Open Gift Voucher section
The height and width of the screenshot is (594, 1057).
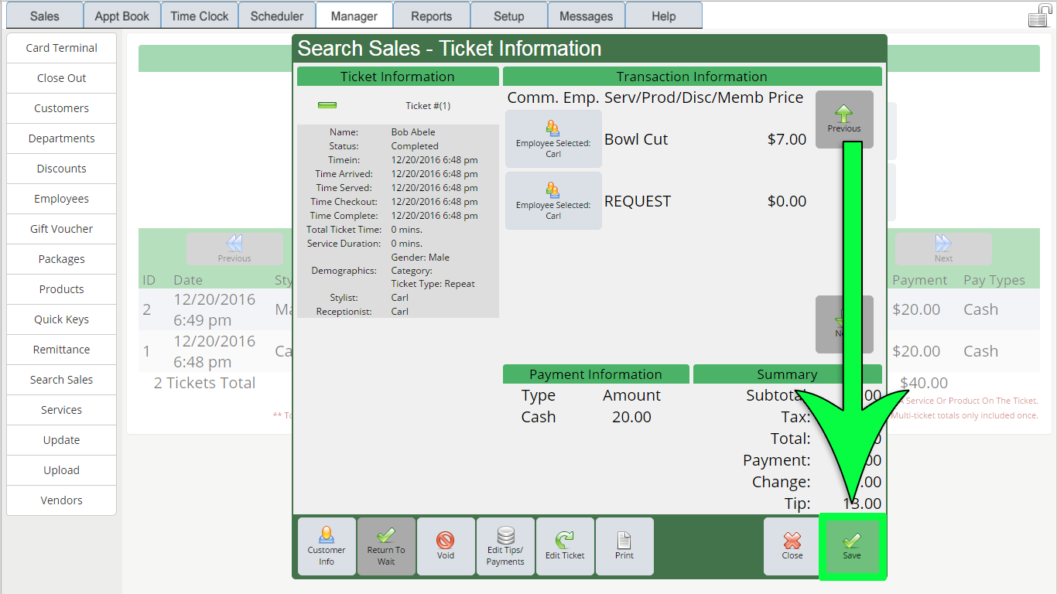pyautogui.click(x=61, y=229)
